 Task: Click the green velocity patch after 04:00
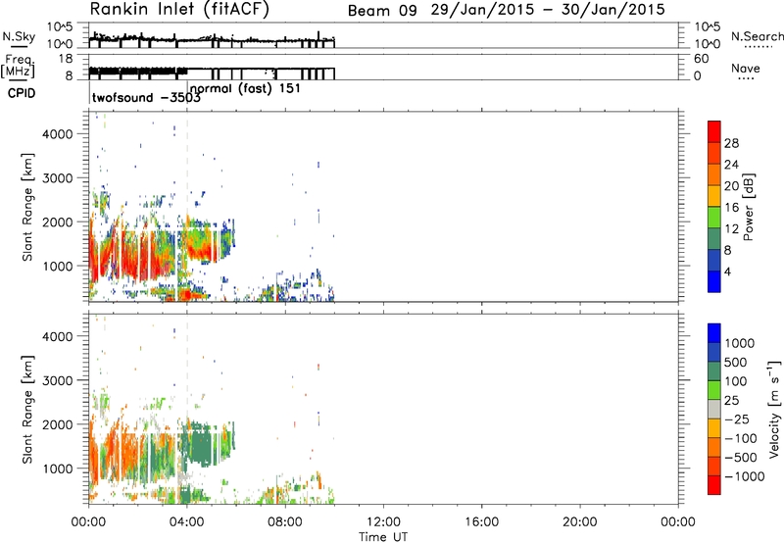click(x=203, y=446)
